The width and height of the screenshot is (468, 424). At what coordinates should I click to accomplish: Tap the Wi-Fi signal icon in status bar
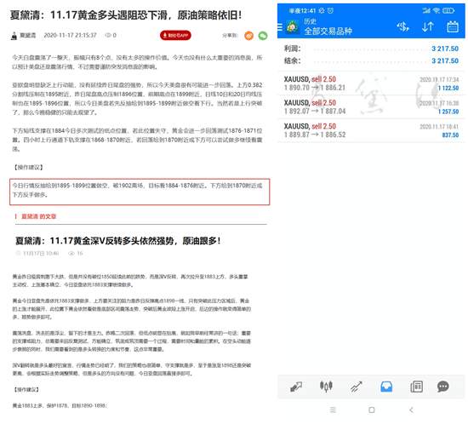437,11
